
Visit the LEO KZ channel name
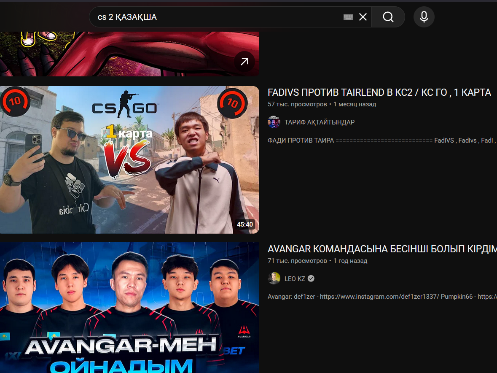295,278
